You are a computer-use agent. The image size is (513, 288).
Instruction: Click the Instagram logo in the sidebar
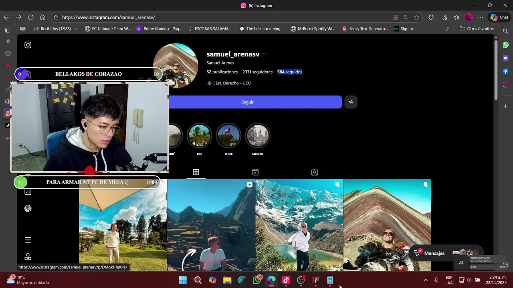tap(28, 45)
